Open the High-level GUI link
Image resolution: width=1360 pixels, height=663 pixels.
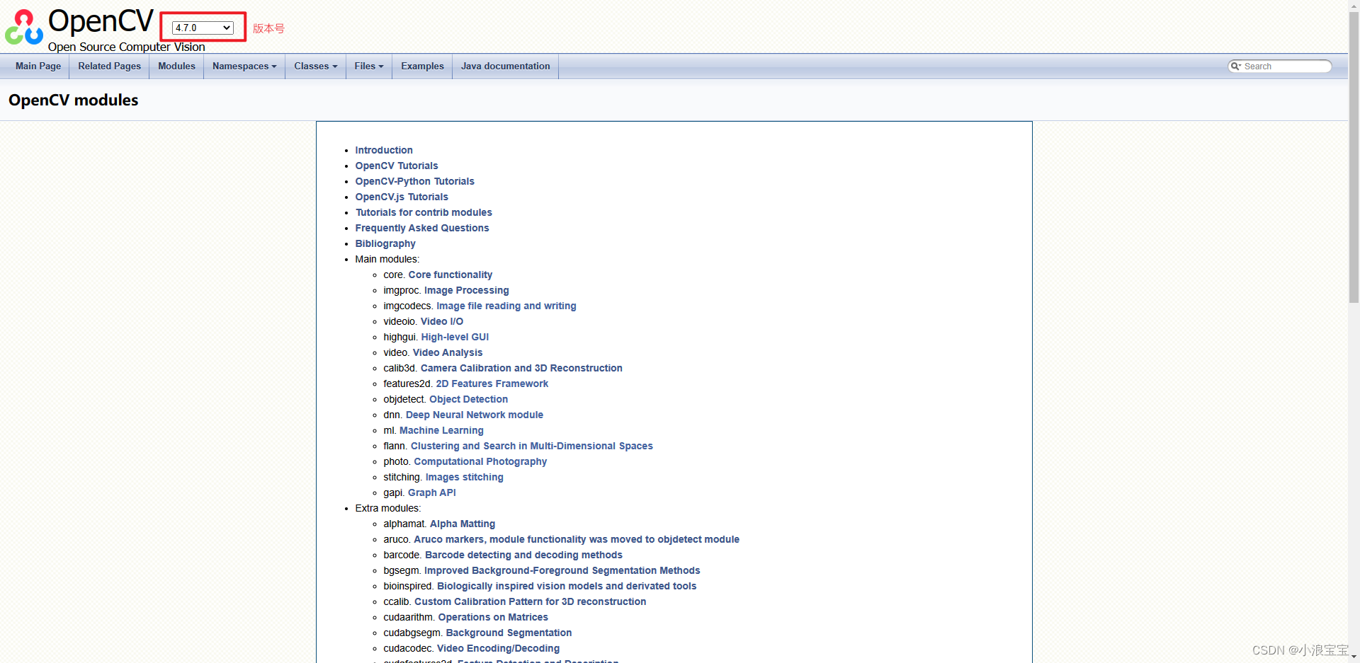(455, 337)
